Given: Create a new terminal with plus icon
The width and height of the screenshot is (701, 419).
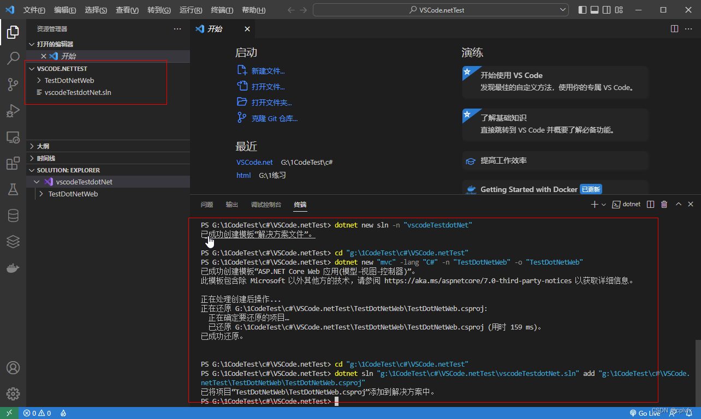Looking at the screenshot, I should (x=595, y=204).
